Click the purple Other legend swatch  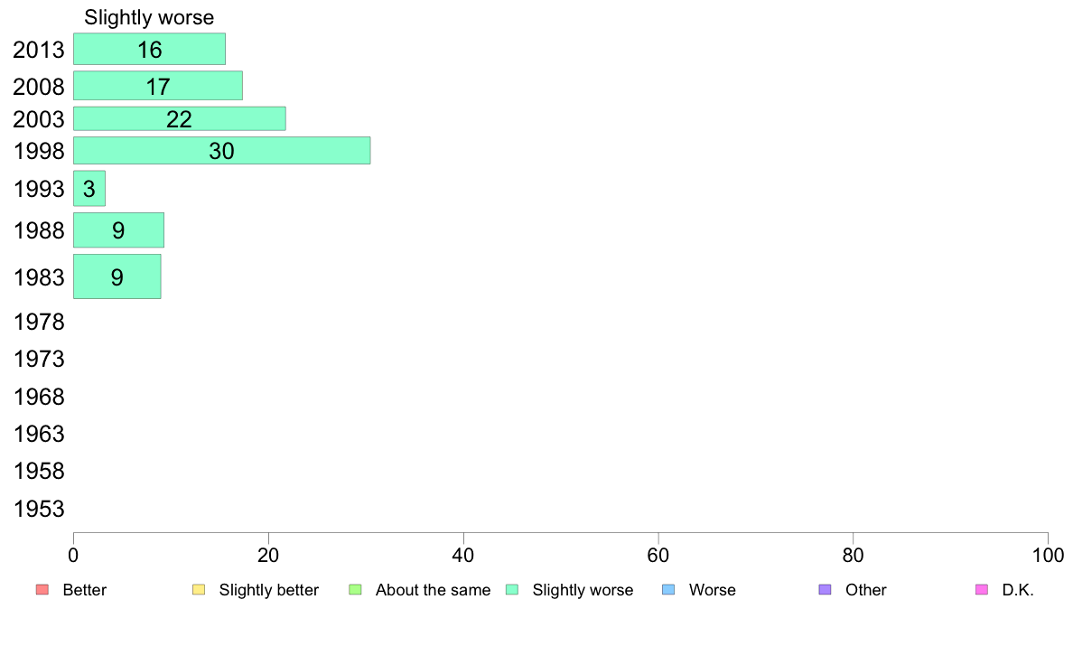[826, 590]
